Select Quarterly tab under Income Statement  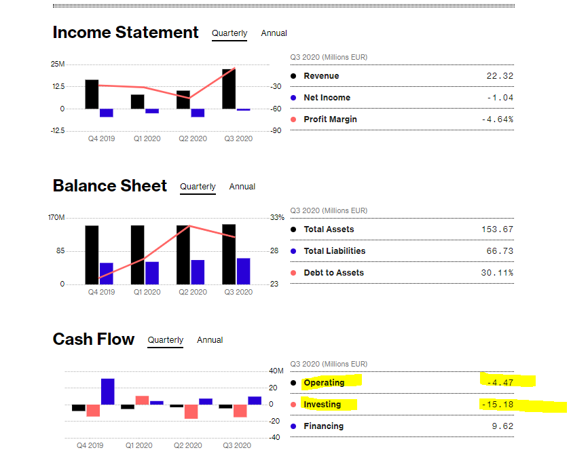click(x=229, y=33)
